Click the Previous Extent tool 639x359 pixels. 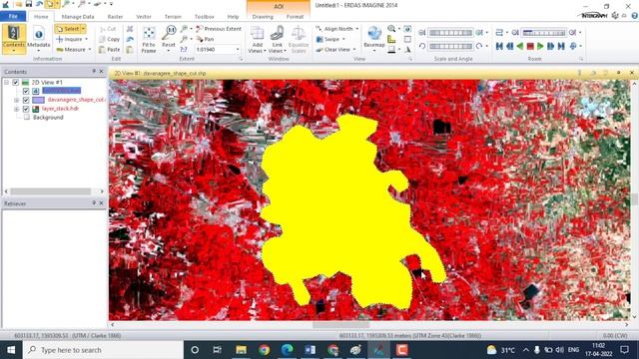tap(219, 29)
